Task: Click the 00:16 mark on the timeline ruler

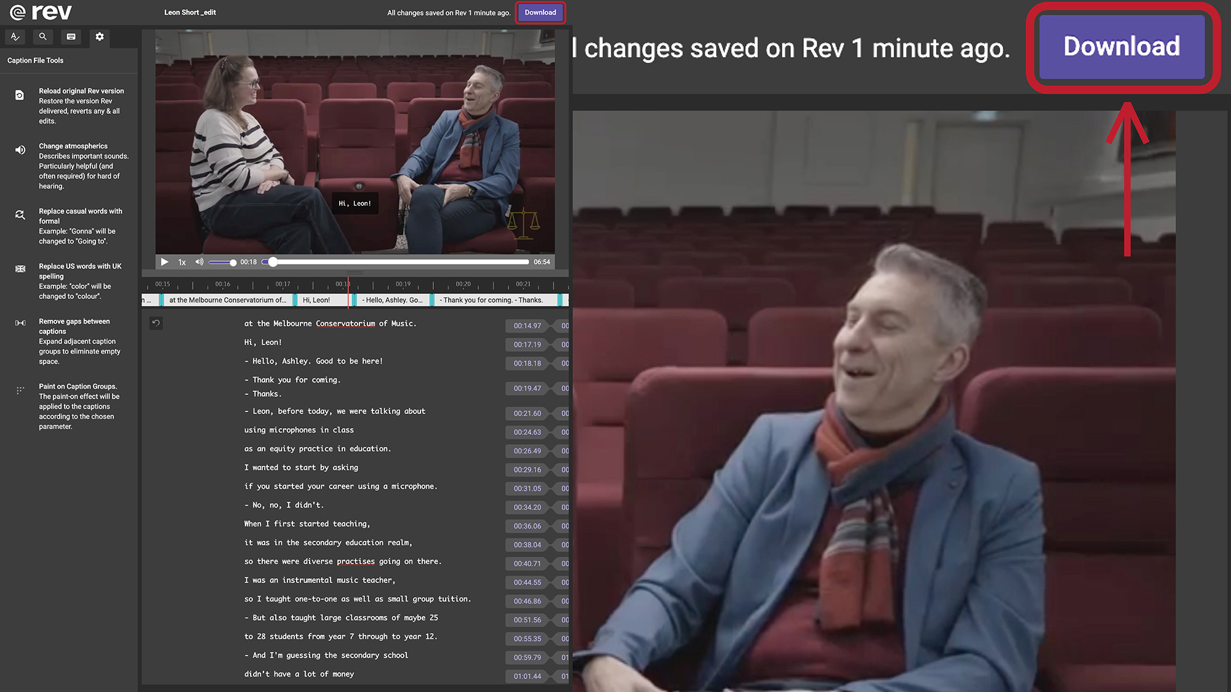Action: pyautogui.click(x=223, y=284)
